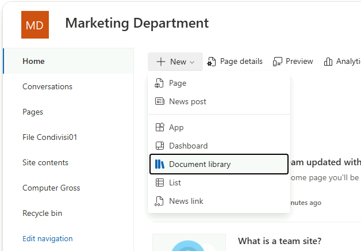The image size is (361, 251).
Task: Choose News post from the menu
Action: (219, 101)
